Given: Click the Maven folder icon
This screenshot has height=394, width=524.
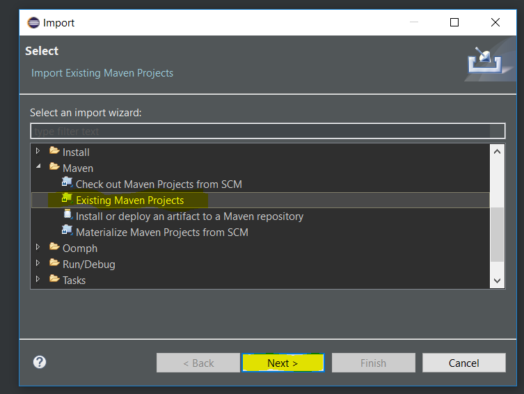Looking at the screenshot, I should click(x=54, y=166).
